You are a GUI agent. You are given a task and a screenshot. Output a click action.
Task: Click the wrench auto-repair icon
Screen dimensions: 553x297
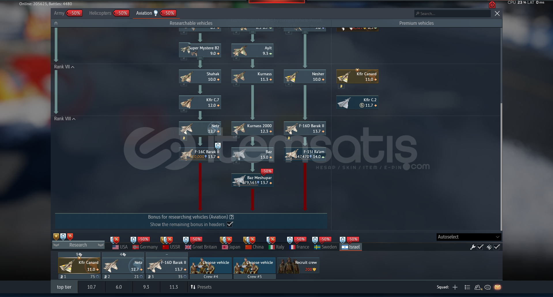coord(473,247)
